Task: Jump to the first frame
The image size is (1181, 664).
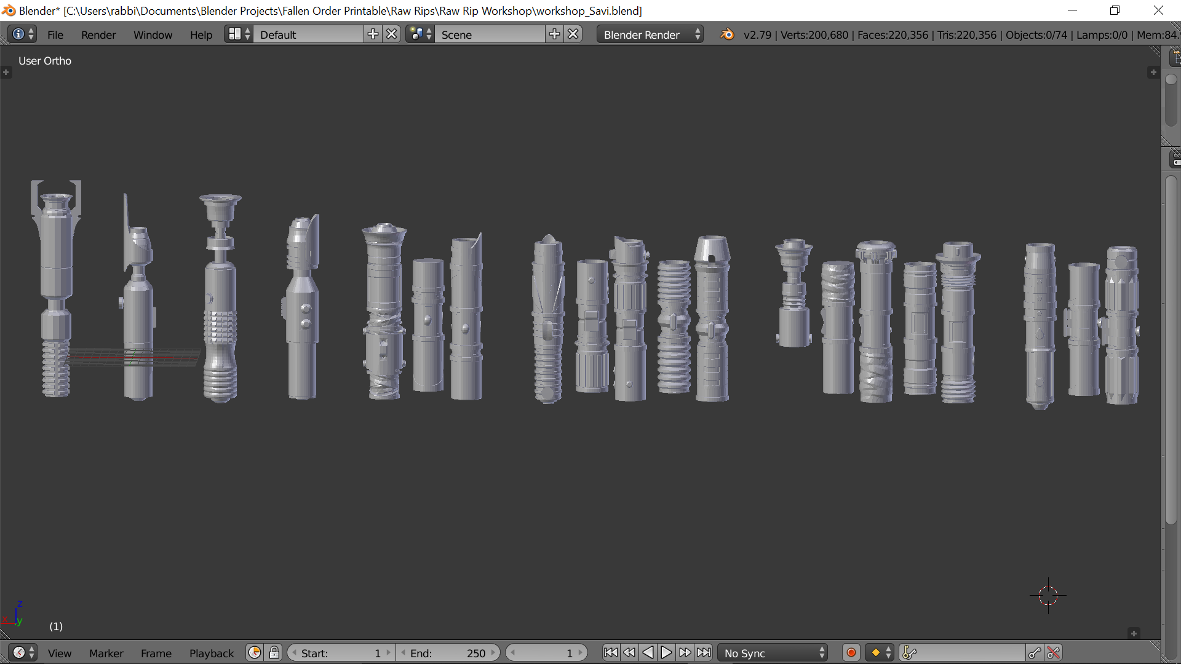Action: coord(611,652)
